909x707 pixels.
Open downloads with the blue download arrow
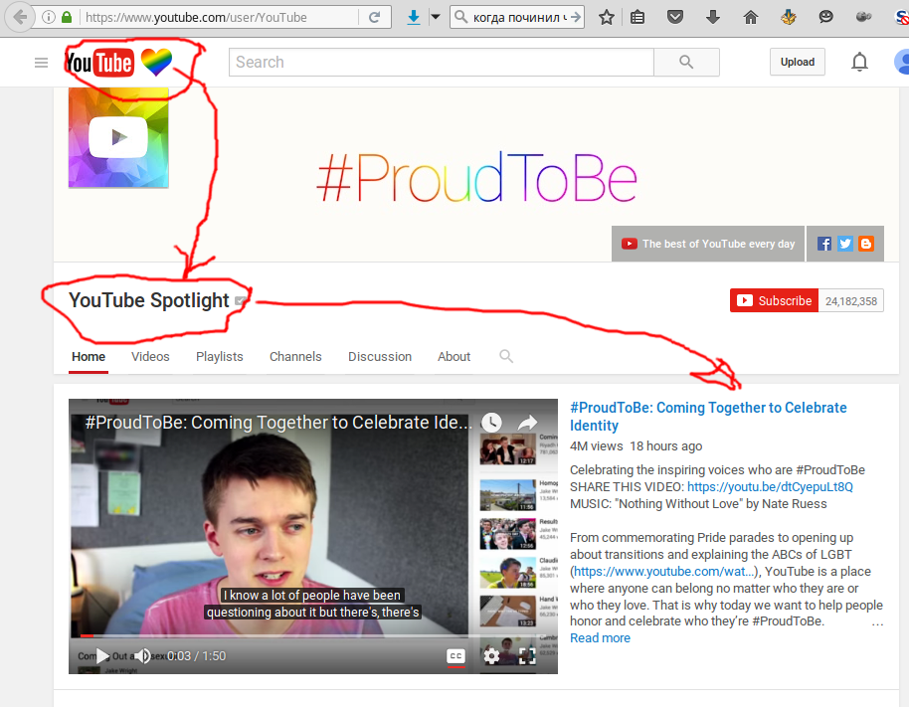tap(414, 17)
